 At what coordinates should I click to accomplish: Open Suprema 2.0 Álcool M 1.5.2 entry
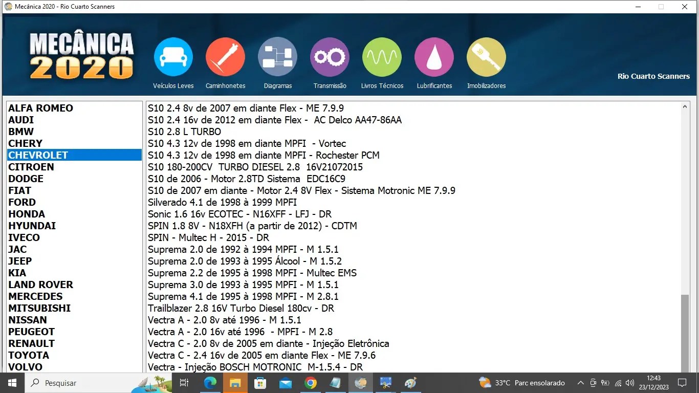pyautogui.click(x=245, y=261)
